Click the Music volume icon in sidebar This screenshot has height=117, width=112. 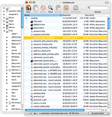(x=7, y=18)
